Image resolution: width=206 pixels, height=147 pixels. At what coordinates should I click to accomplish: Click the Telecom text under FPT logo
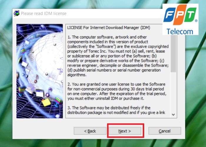(180, 31)
